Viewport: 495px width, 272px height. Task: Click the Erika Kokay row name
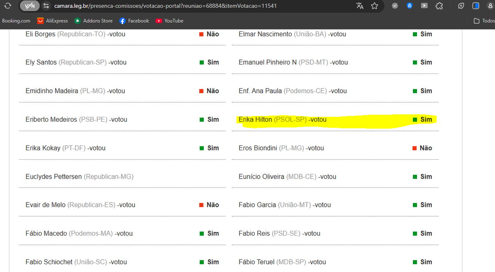43,148
